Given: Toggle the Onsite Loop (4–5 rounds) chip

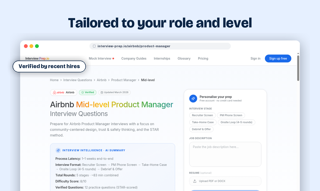Looking at the screenshot, I should pyautogui.click(x=236, y=122).
